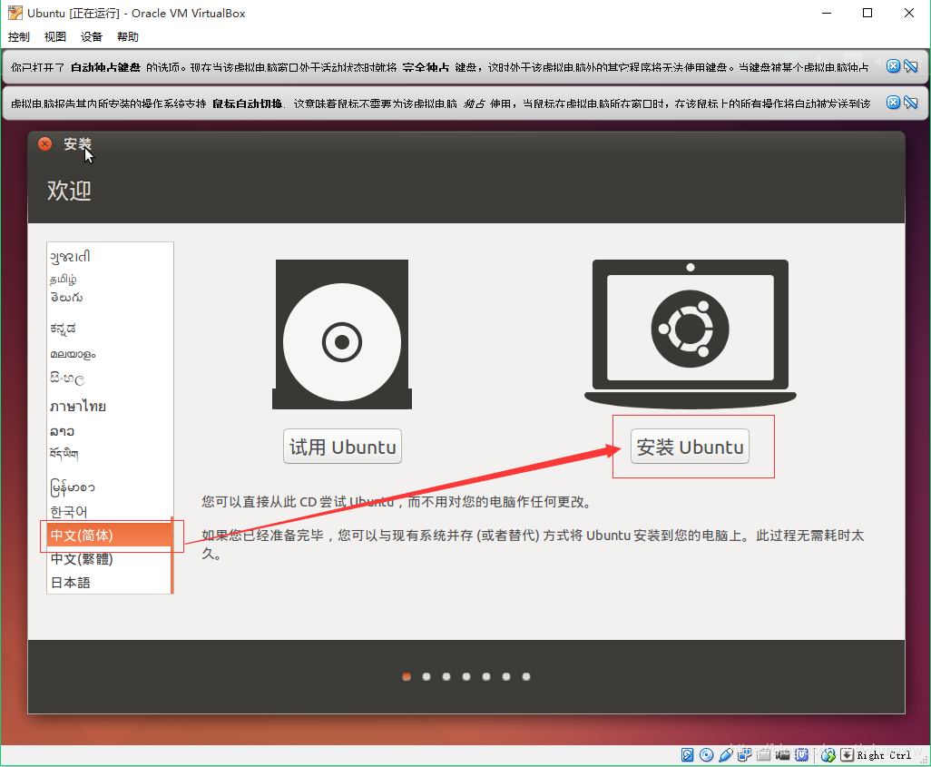
Task: Select the Tibetan language entry
Action: (x=109, y=454)
